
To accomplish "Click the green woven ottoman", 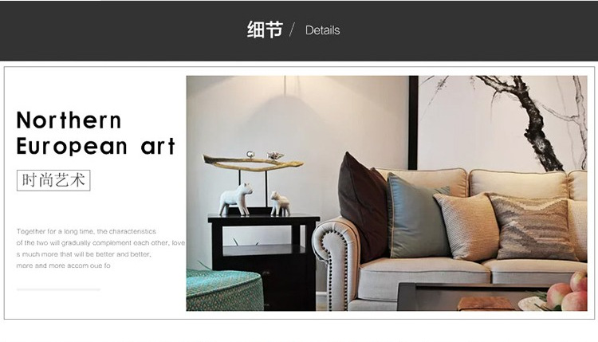I will pyautogui.click(x=225, y=290).
